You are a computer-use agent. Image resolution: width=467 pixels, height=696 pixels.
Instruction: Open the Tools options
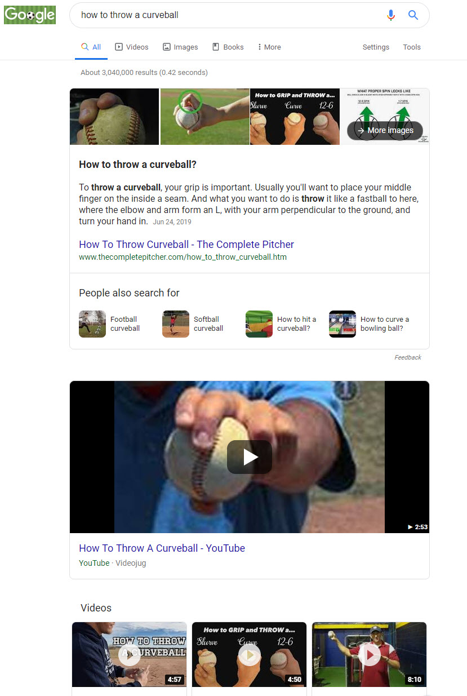[x=412, y=47]
